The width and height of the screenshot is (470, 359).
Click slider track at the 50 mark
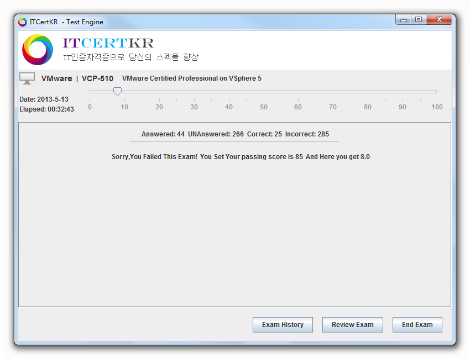point(263,92)
